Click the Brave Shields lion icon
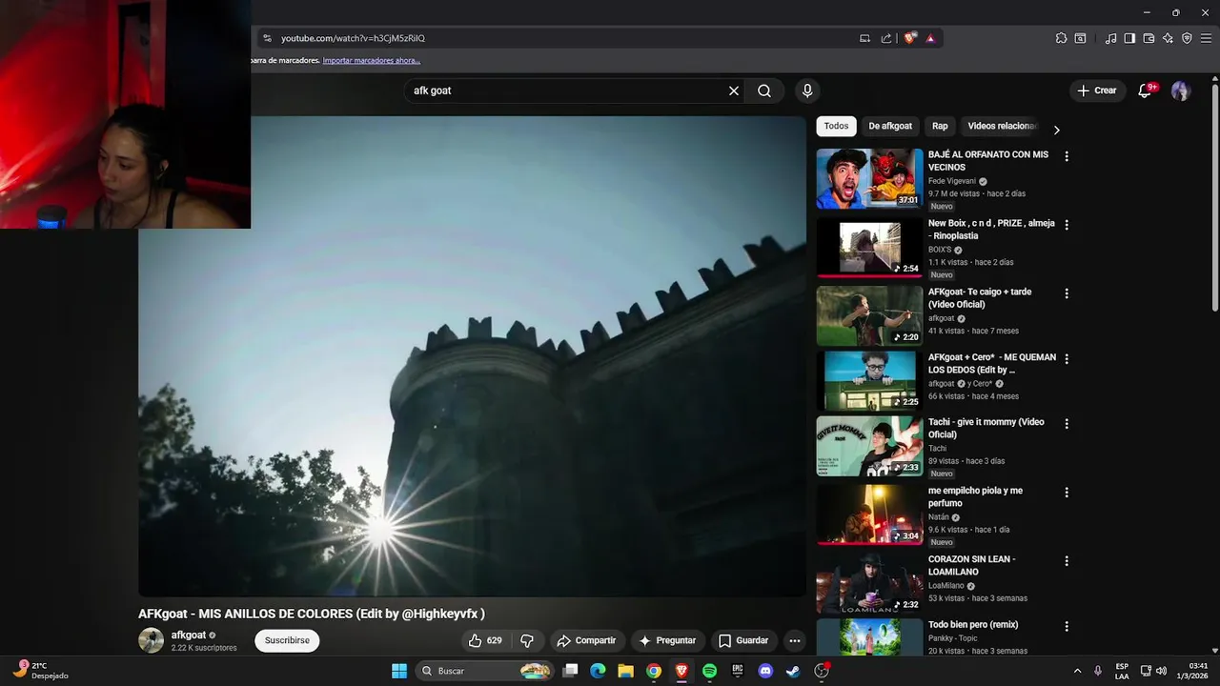Screen dimensions: 1220x686 click(910, 38)
